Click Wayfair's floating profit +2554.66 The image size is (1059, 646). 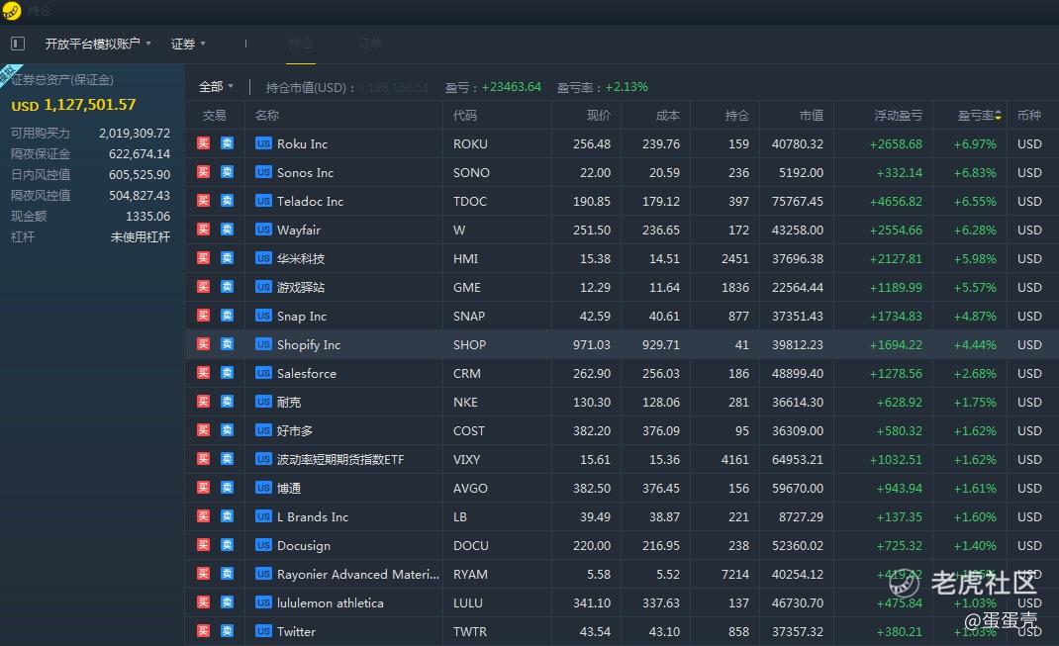pyautogui.click(x=897, y=231)
